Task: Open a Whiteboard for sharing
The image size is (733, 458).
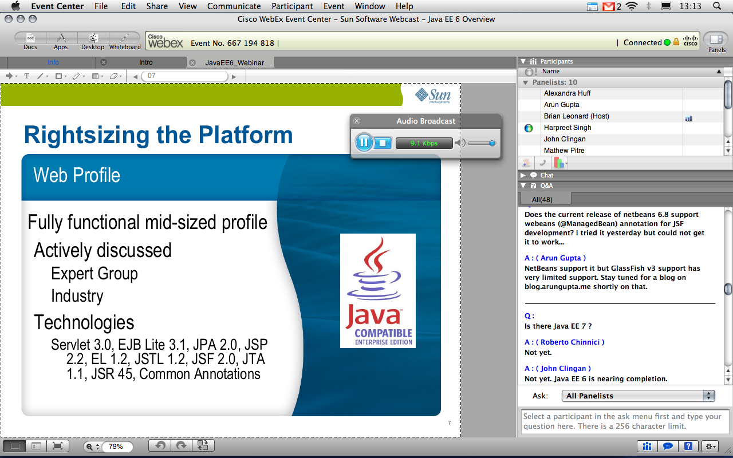Action: tap(125, 40)
